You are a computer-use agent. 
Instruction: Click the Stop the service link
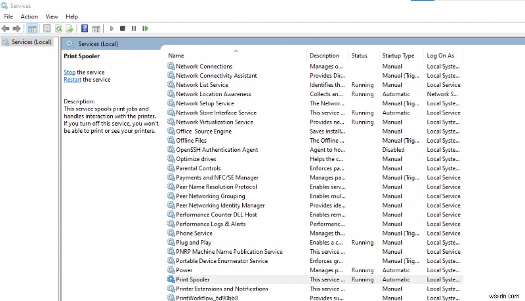pyautogui.click(x=70, y=72)
